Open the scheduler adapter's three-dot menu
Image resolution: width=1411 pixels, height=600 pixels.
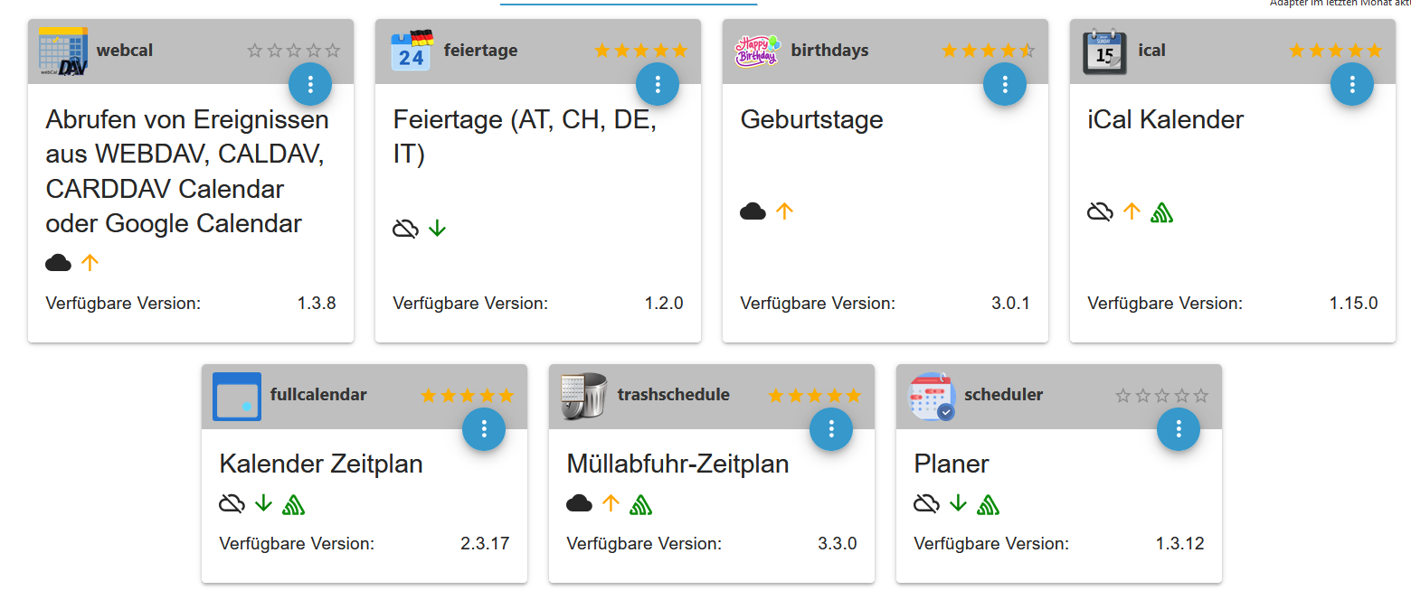pos(1179,429)
